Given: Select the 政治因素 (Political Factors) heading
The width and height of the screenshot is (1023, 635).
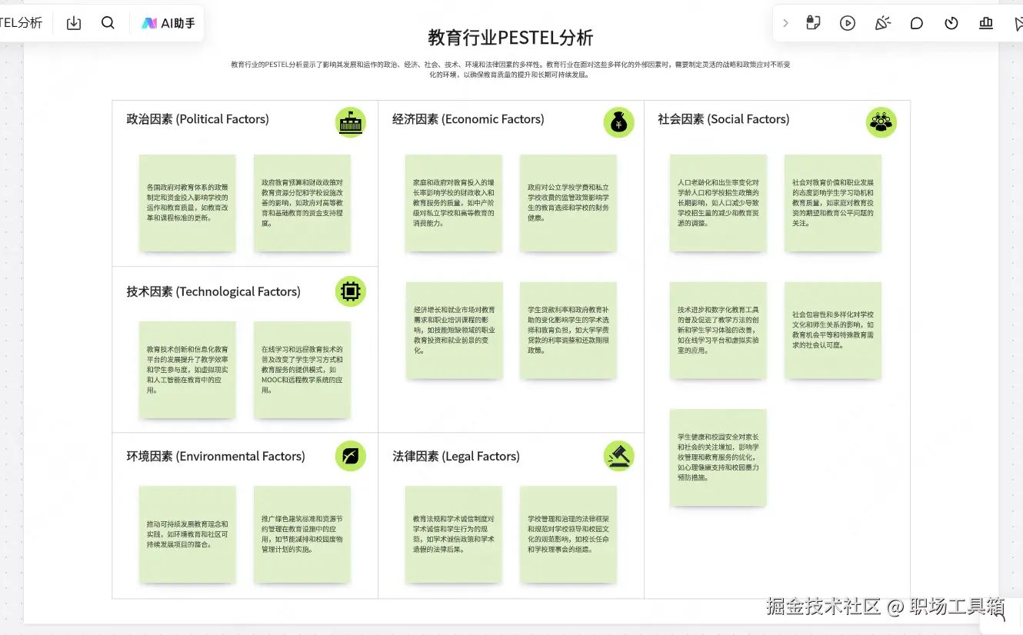Looking at the screenshot, I should click(x=198, y=119).
